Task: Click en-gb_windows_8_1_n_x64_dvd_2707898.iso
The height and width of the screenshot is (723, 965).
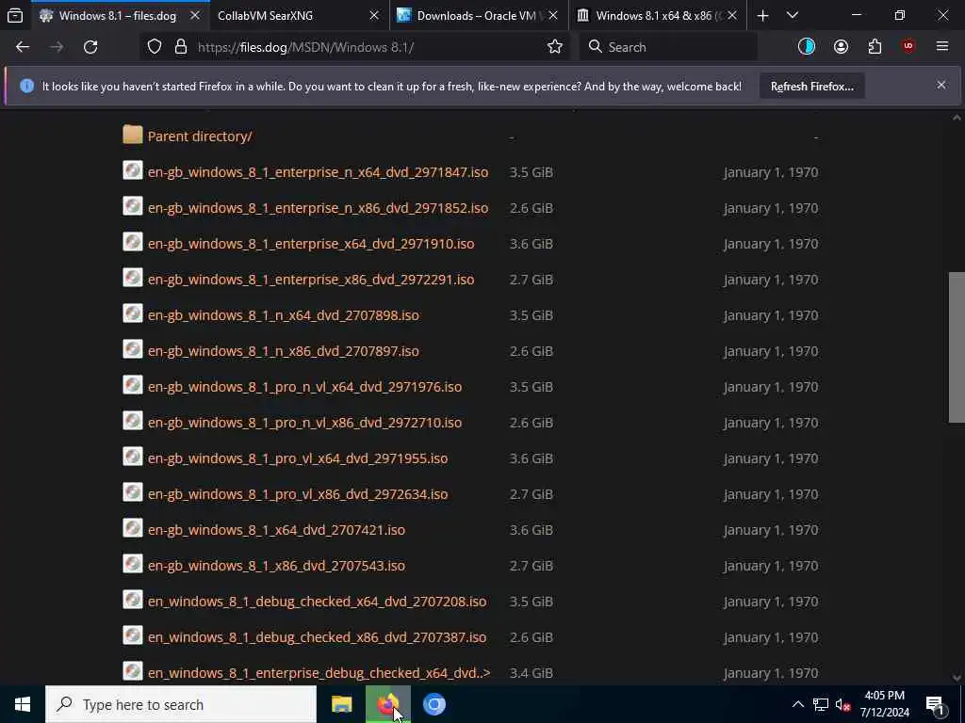Action: pos(283,315)
